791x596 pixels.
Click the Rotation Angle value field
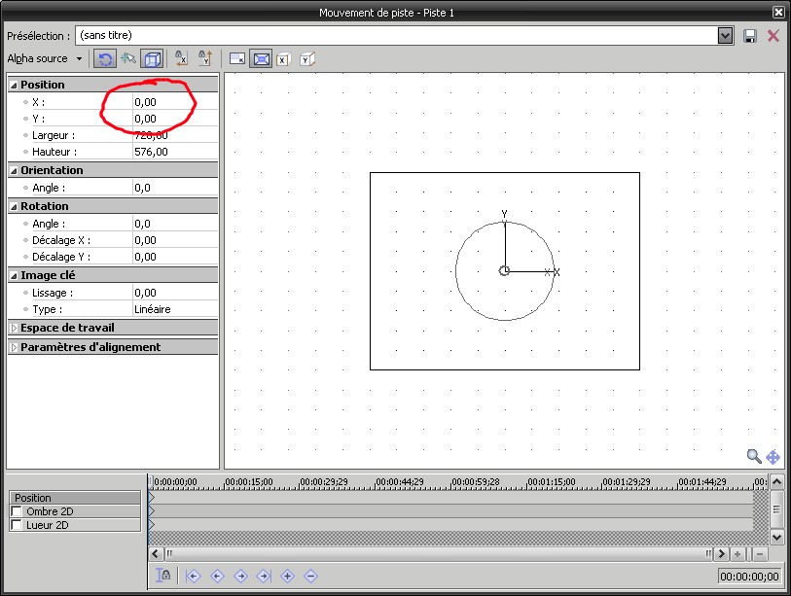[175, 224]
